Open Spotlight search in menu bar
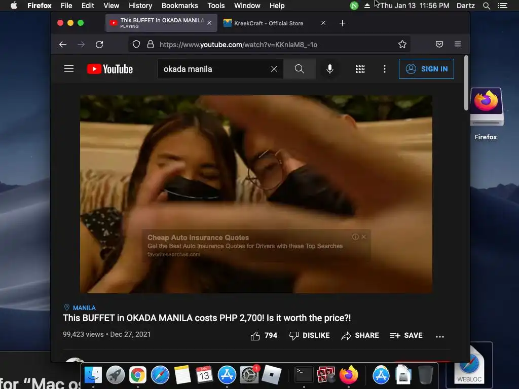Screen dimensions: 519x389 [x=486, y=6]
